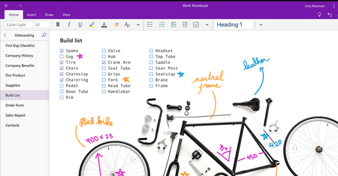Check the Cog checkbox

tap(62, 57)
